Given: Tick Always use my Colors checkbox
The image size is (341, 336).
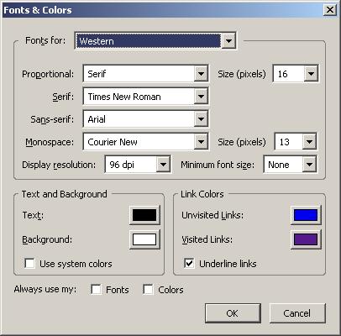Looking at the screenshot, I should [x=148, y=289].
